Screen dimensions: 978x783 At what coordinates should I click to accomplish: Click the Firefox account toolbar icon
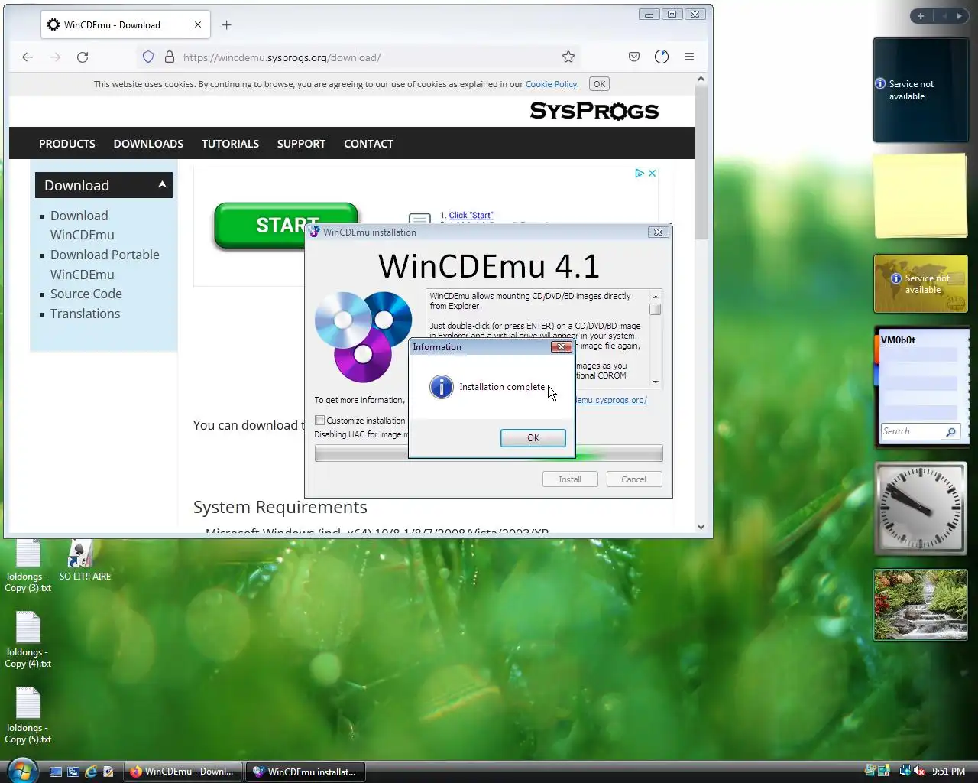click(x=662, y=57)
